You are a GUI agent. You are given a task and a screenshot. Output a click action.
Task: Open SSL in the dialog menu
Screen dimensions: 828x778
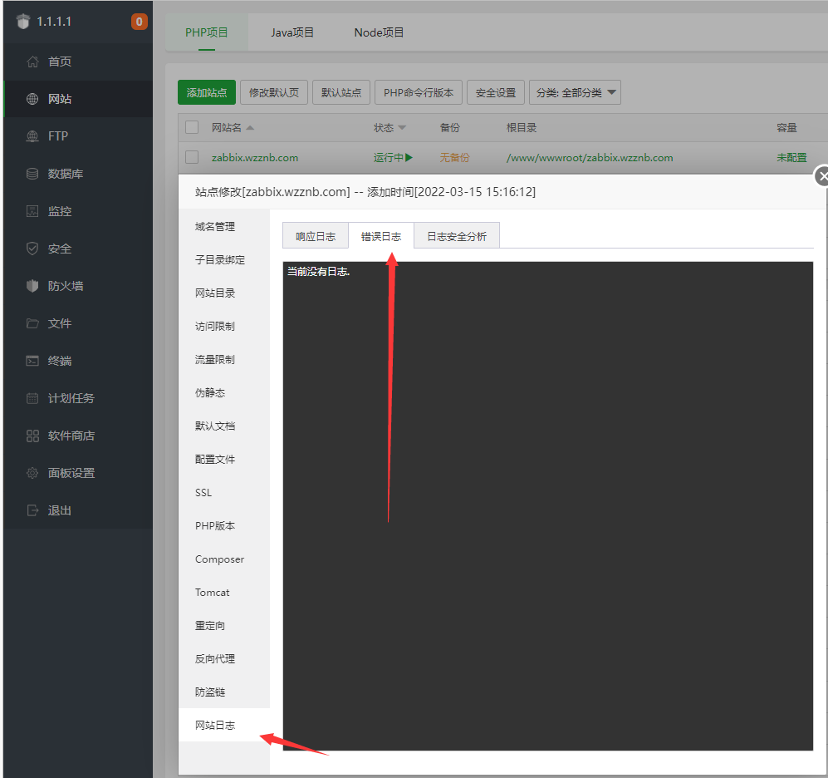click(224, 493)
